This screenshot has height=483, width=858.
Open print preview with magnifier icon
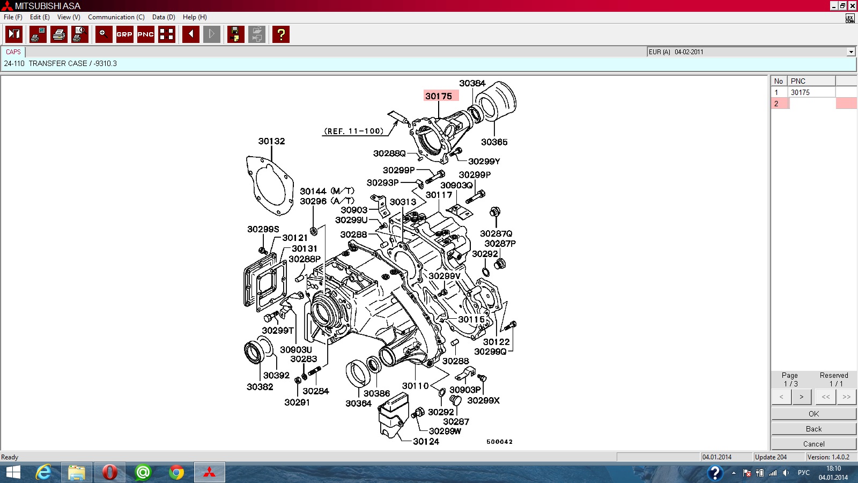79,34
